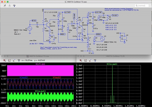Click the TX-OUT net label on schematic
The height and width of the screenshot is (107, 152).
tap(115, 15)
